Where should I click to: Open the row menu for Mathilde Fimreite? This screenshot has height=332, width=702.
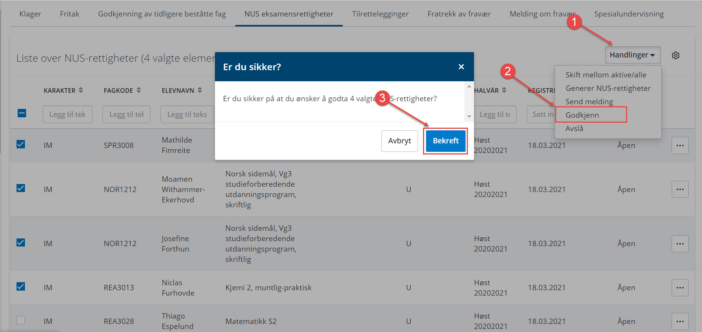(680, 146)
